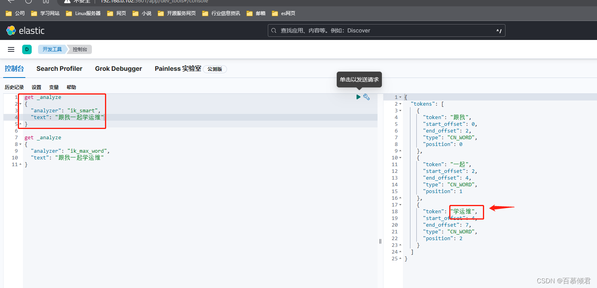Open the es网页 bookmark folder

(283, 13)
